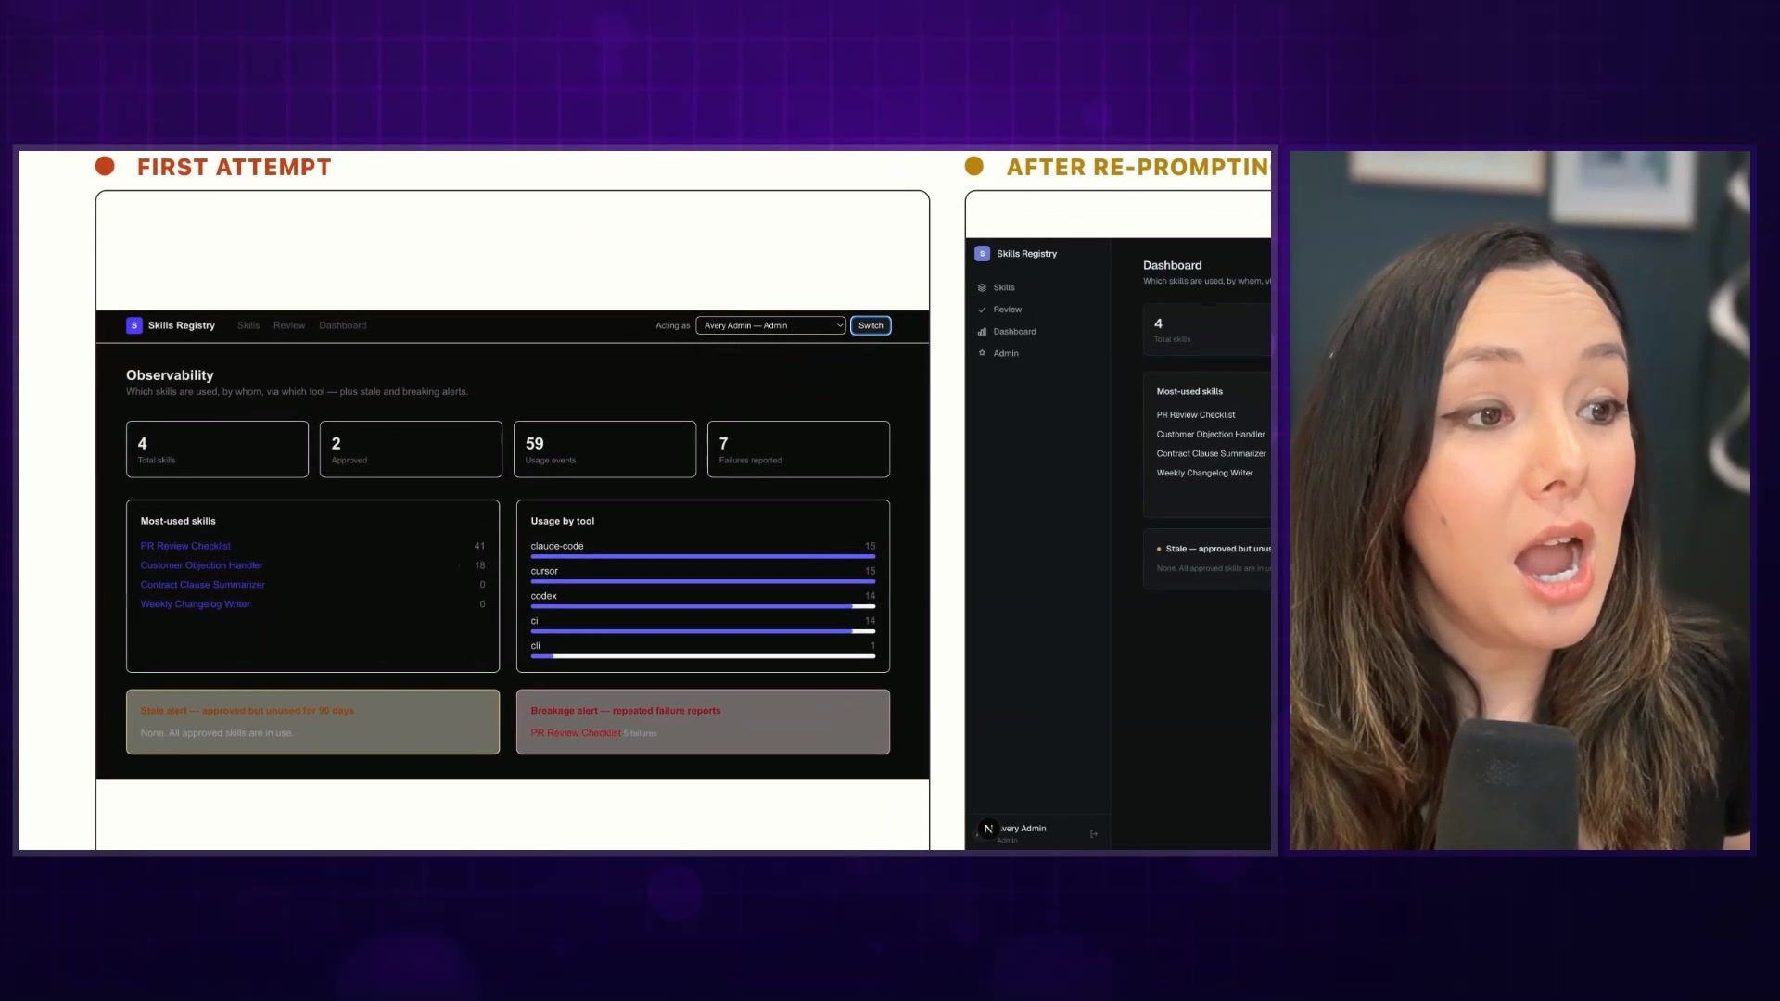
Task: Click the Admin star icon in sidebar
Action: (982, 353)
